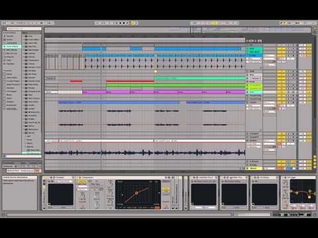The width and height of the screenshot is (318, 238).
Task: Toggle the topmost yellow circle at the arrangement's right edge
Action: 315,157
